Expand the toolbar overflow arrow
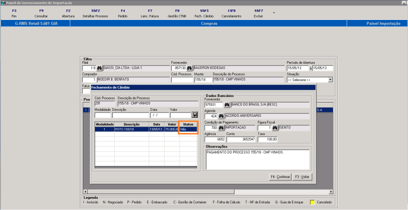 click(x=274, y=13)
